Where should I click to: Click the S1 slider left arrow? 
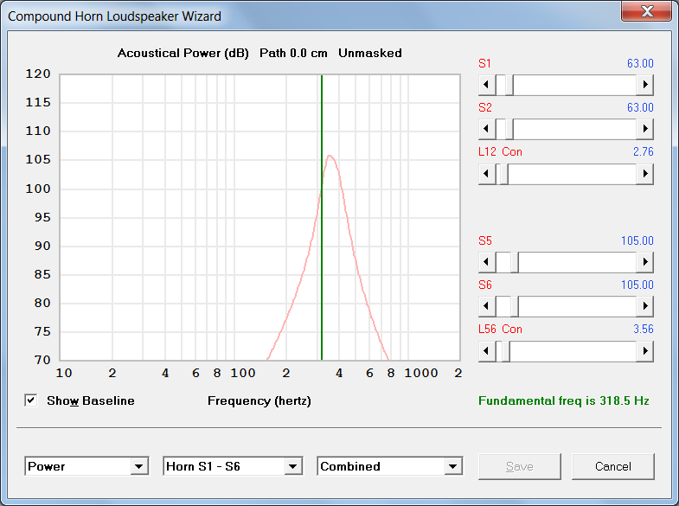point(487,85)
